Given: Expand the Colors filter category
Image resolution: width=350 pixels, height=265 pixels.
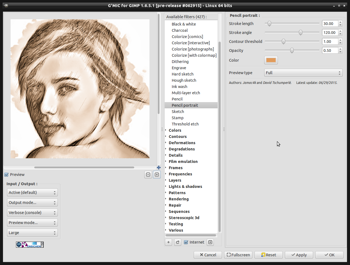Looking at the screenshot, I should (x=166, y=130).
